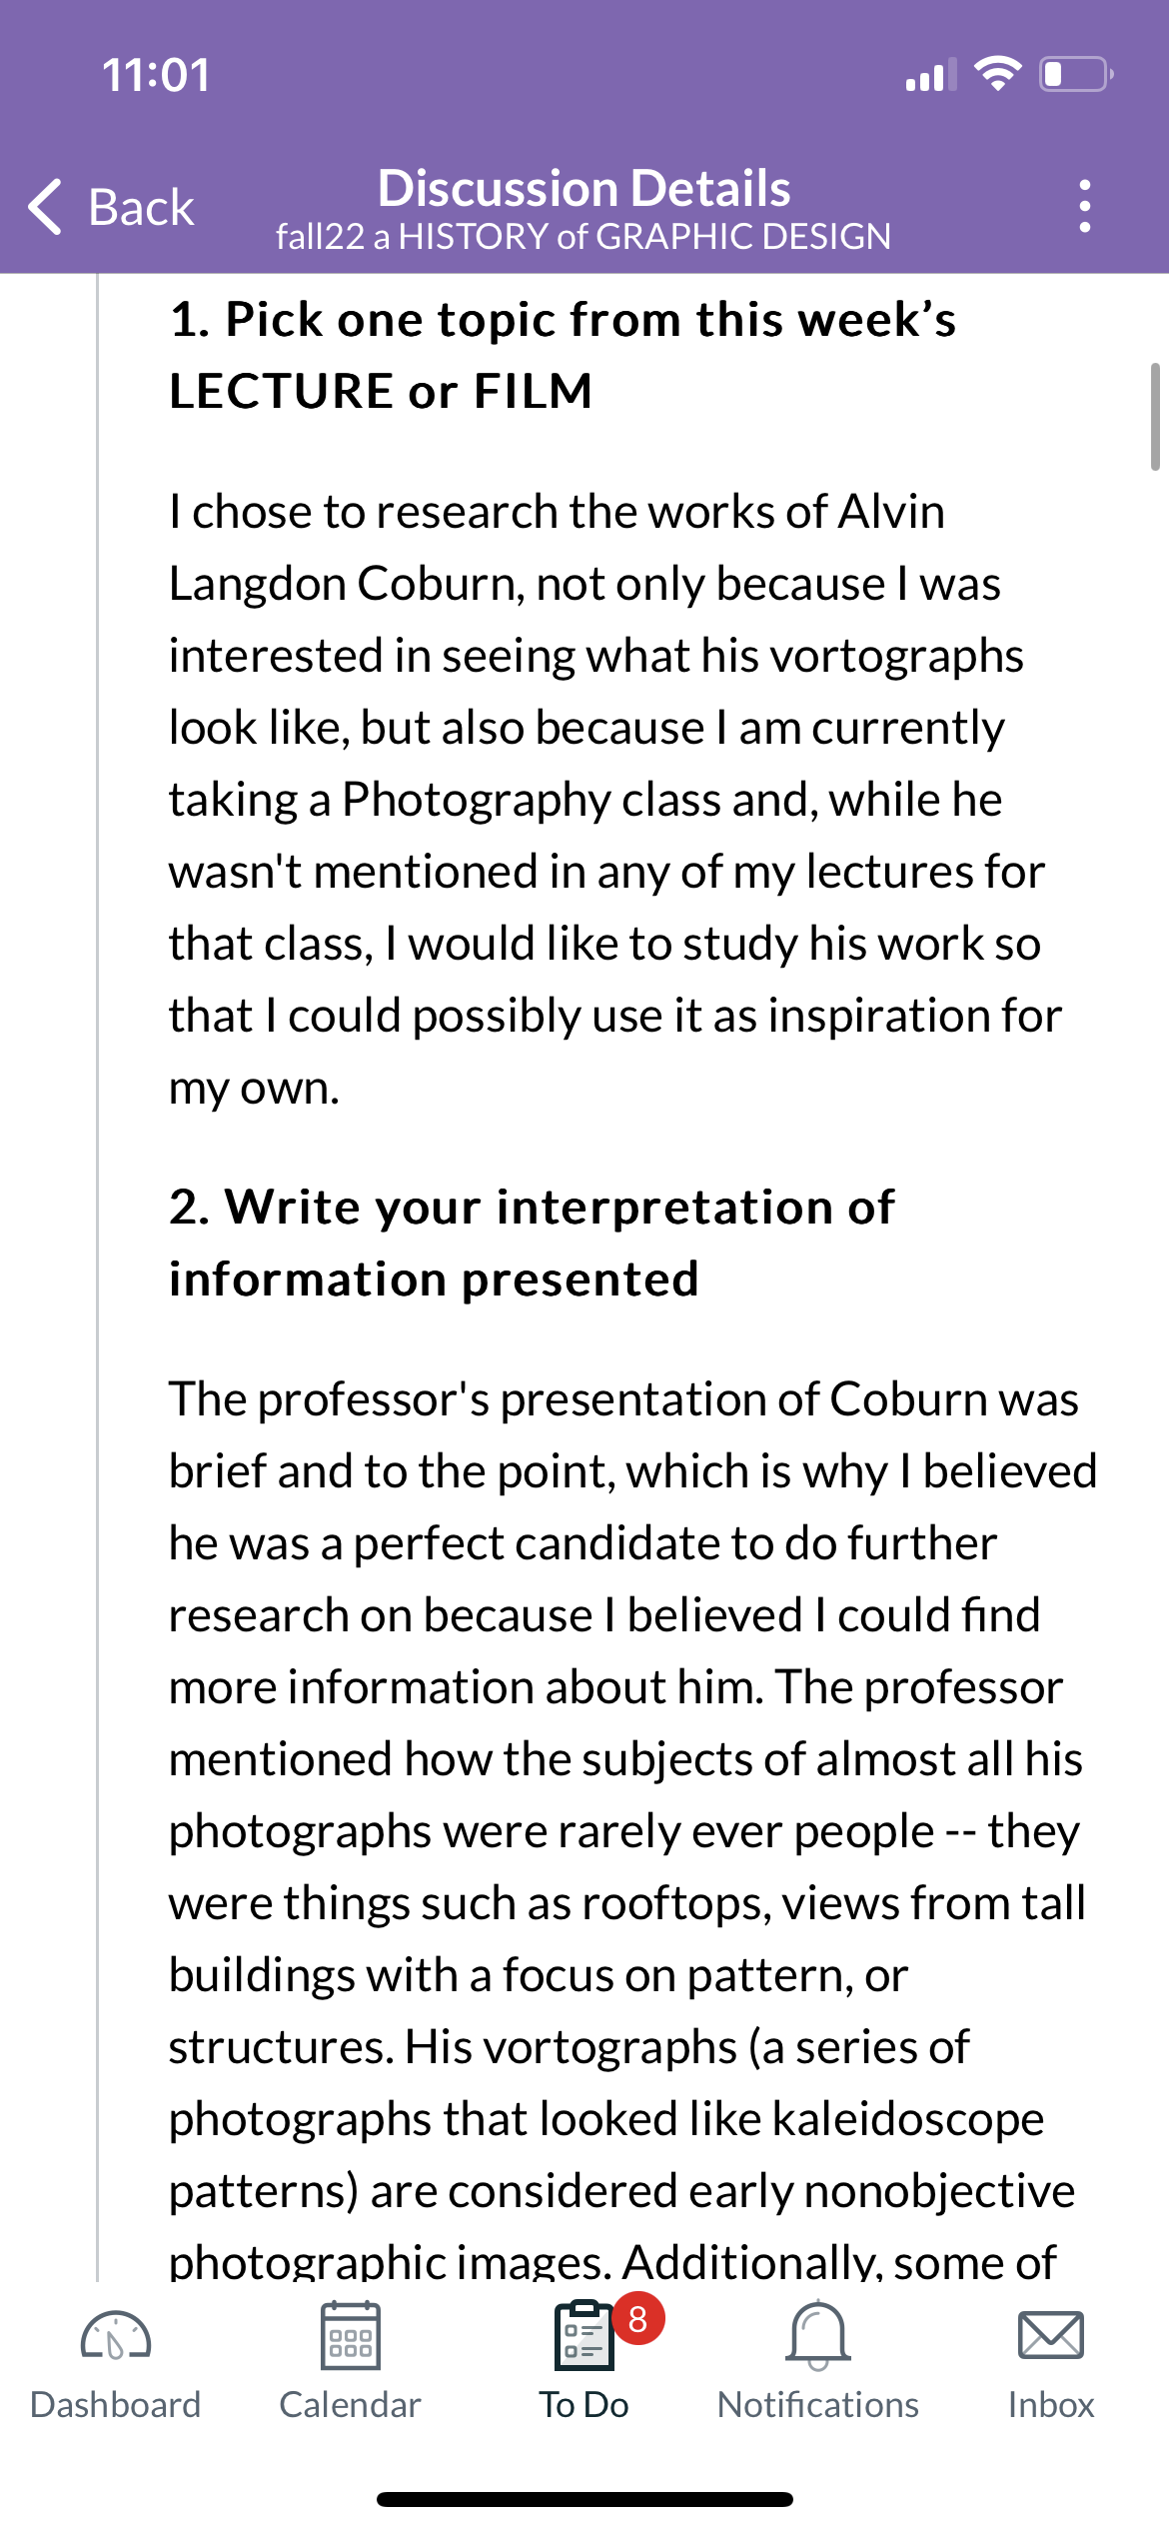Go back using the Back label
The image size is (1169, 2531).
pyautogui.click(x=141, y=208)
